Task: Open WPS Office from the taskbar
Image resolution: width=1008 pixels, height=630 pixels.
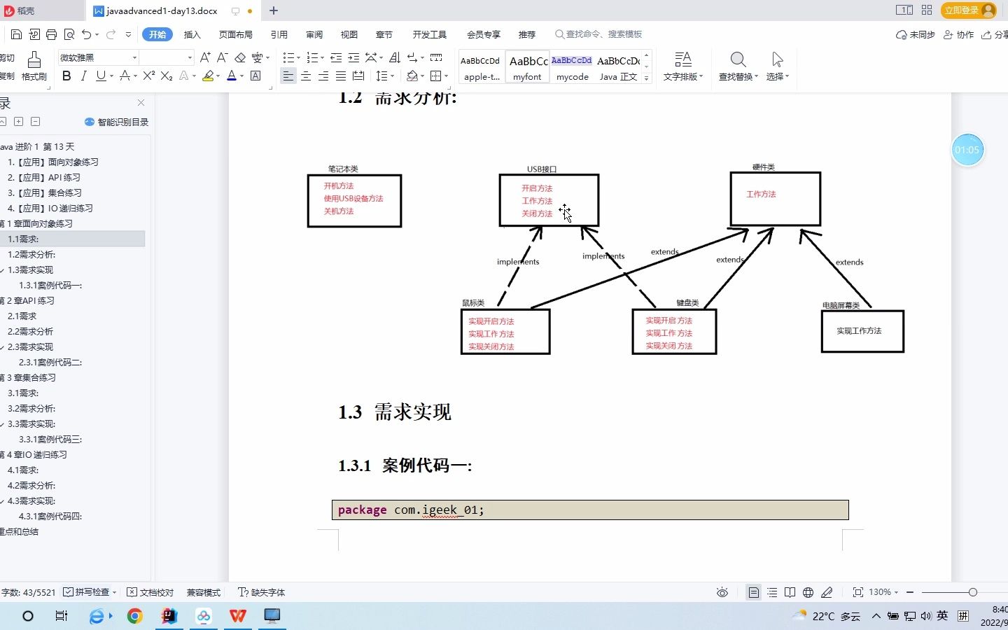Action: pos(238,616)
